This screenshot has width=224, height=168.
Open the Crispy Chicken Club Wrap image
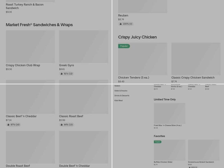tap(30, 46)
